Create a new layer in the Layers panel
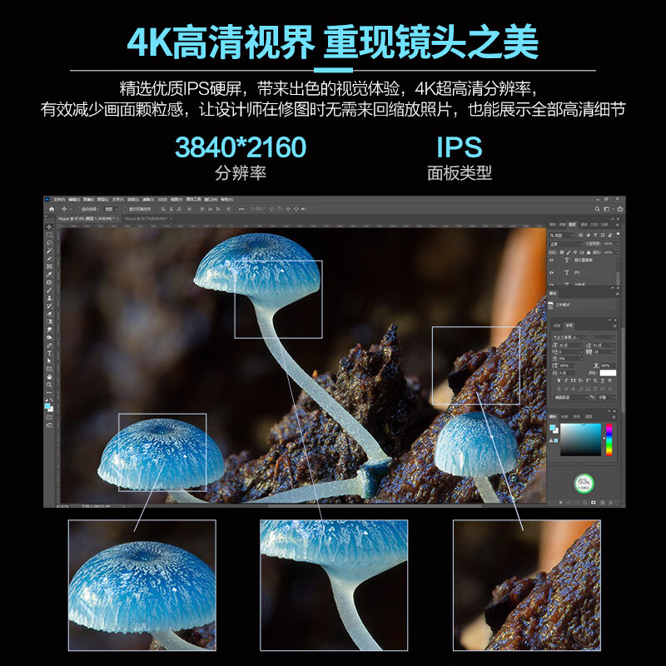Viewport: 666px width, 666px height. point(603,502)
